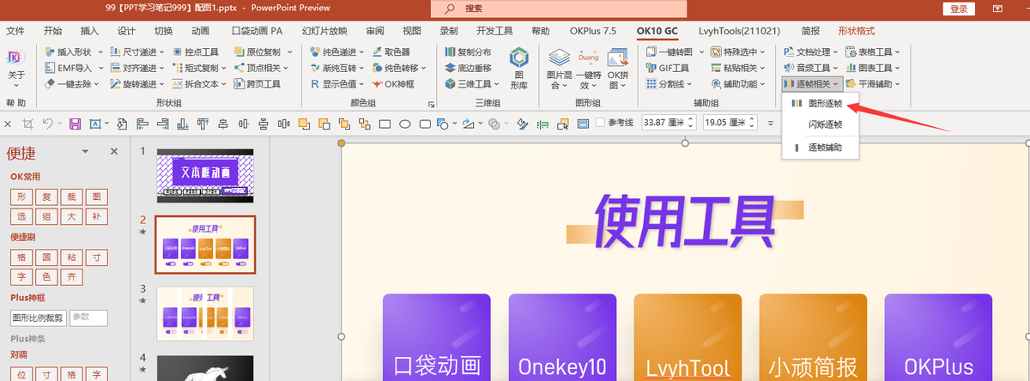Screen dimensions: 1030x381
Task: Switch to the 口袋动画 PA tab
Action: pos(257,31)
